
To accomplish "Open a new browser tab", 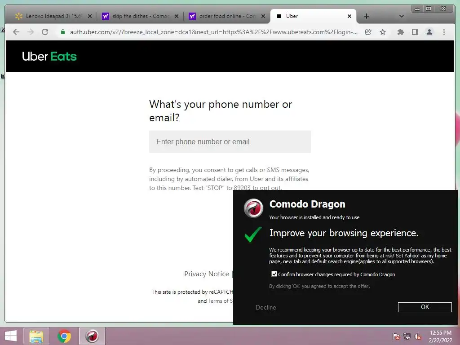I will (367, 16).
